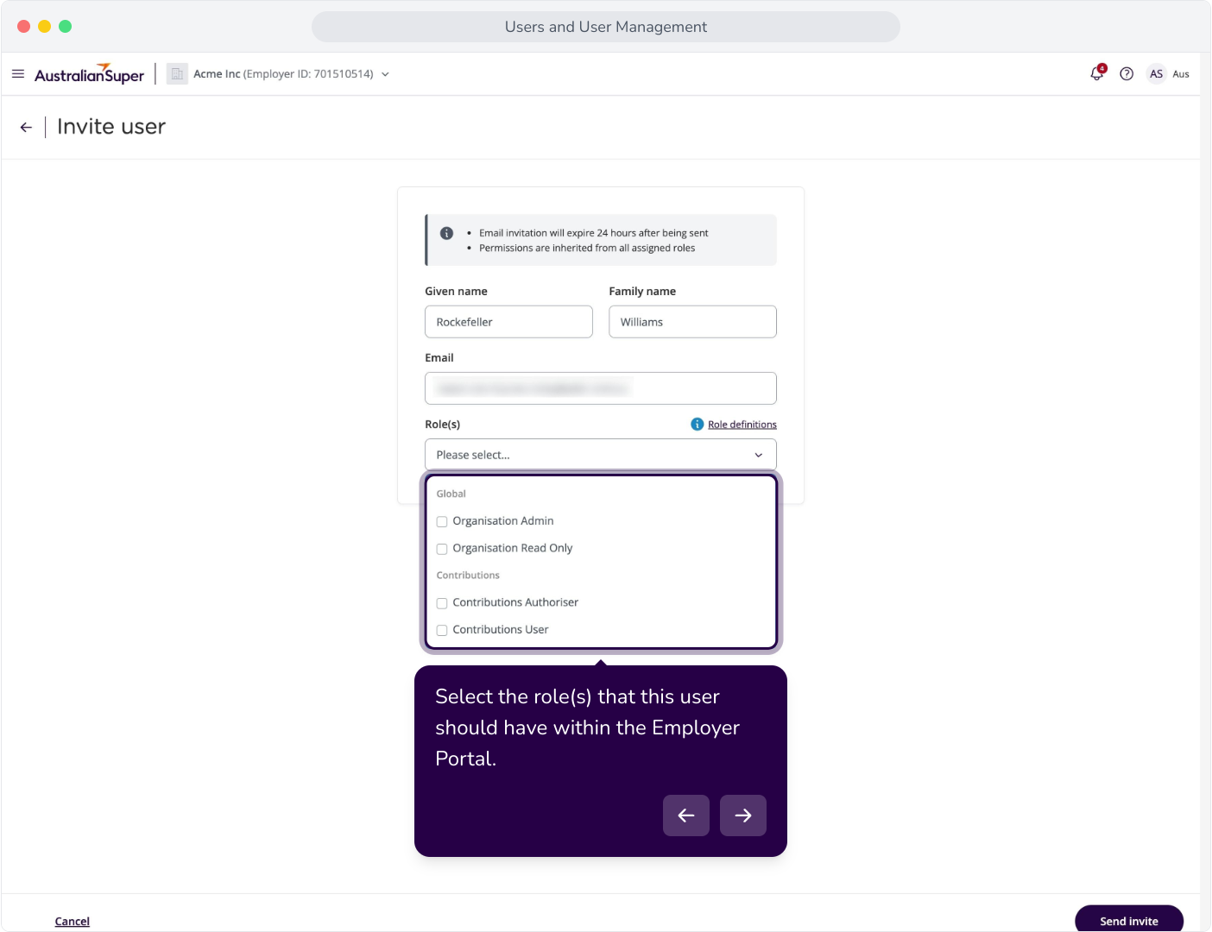1212x932 pixels.
Task: Click the AustralianSuper logo
Action: [x=90, y=74]
